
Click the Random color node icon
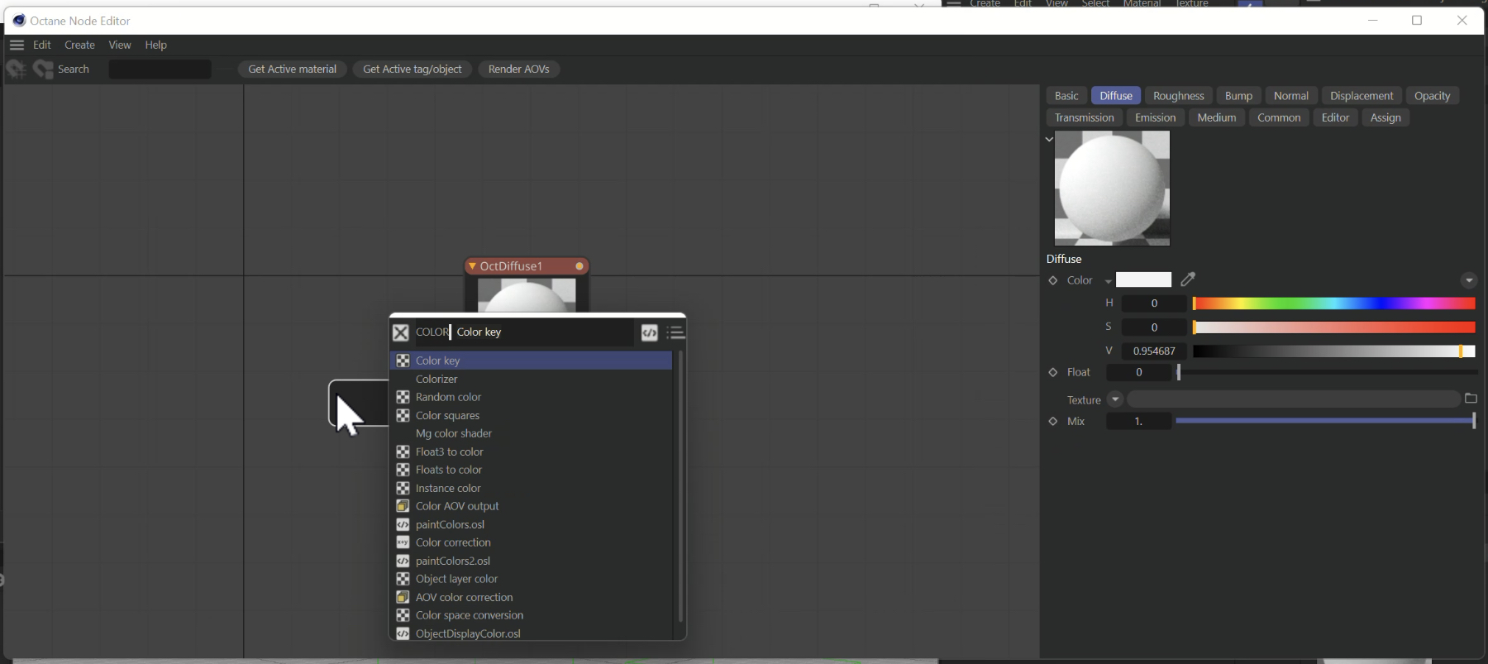(403, 397)
